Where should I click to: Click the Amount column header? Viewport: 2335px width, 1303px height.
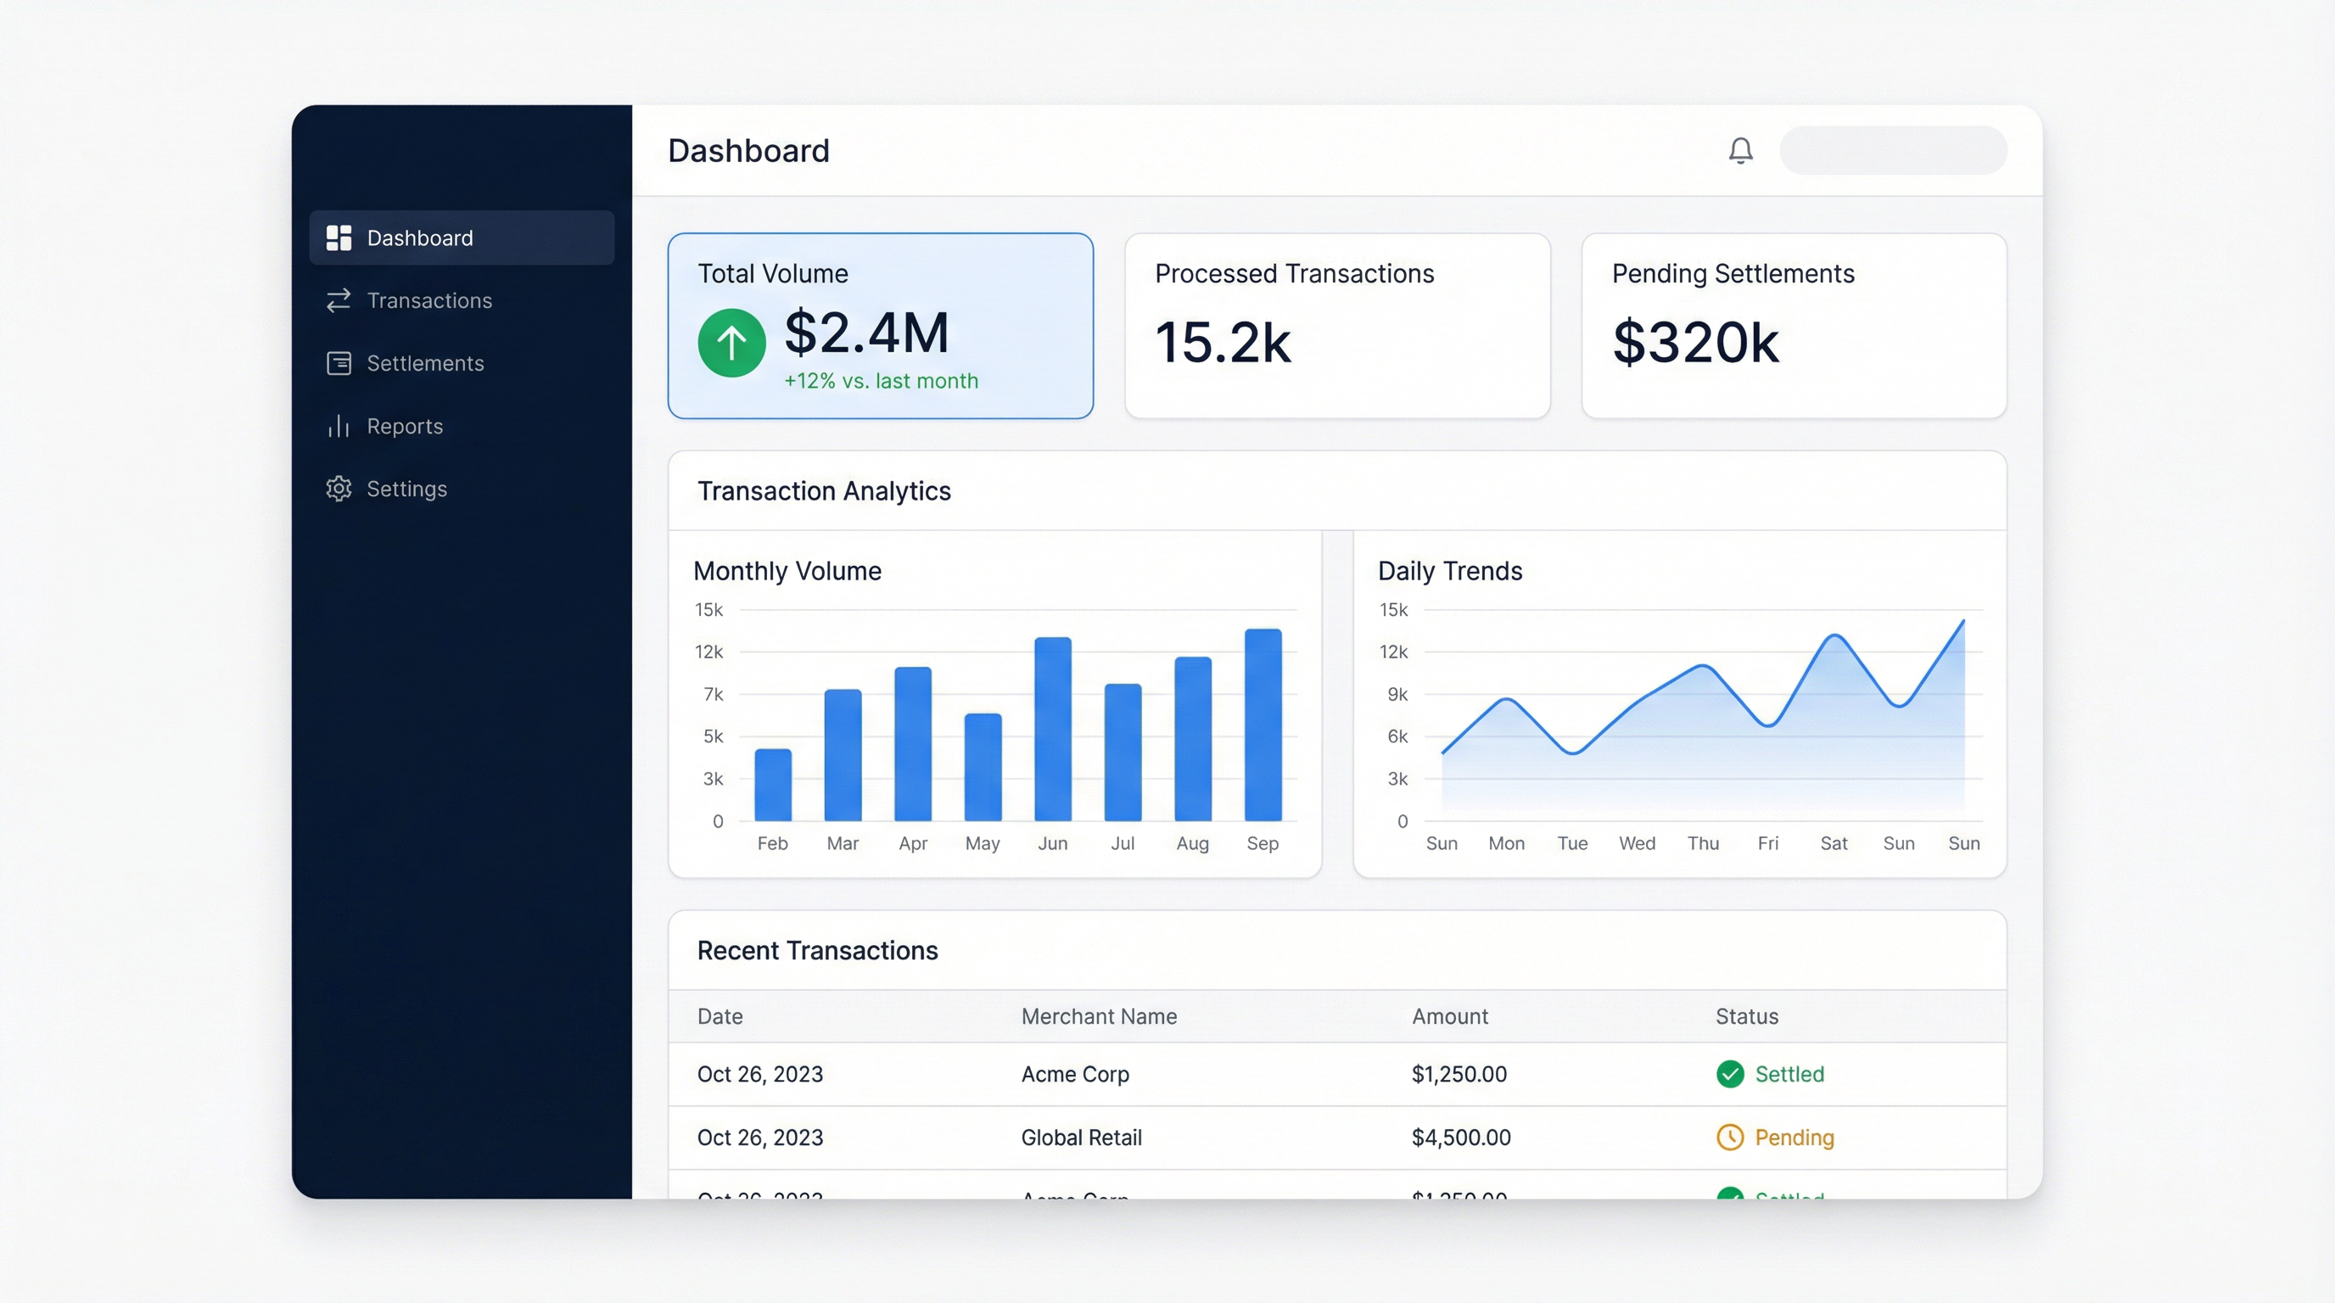(x=1450, y=1015)
